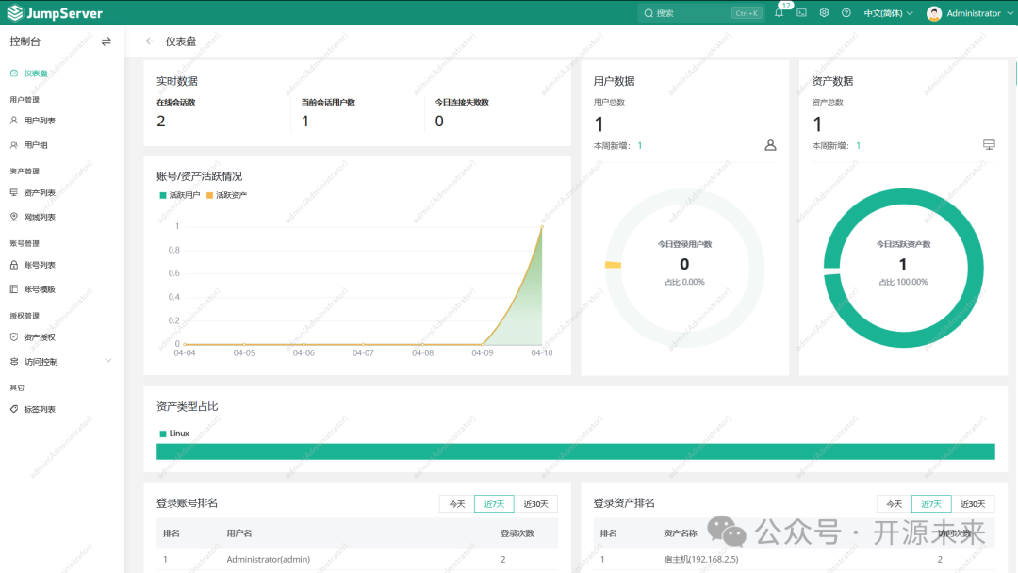Toggle the 活跃用户 legend in the chart
Screen dimensions: 1018x573
(x=179, y=194)
